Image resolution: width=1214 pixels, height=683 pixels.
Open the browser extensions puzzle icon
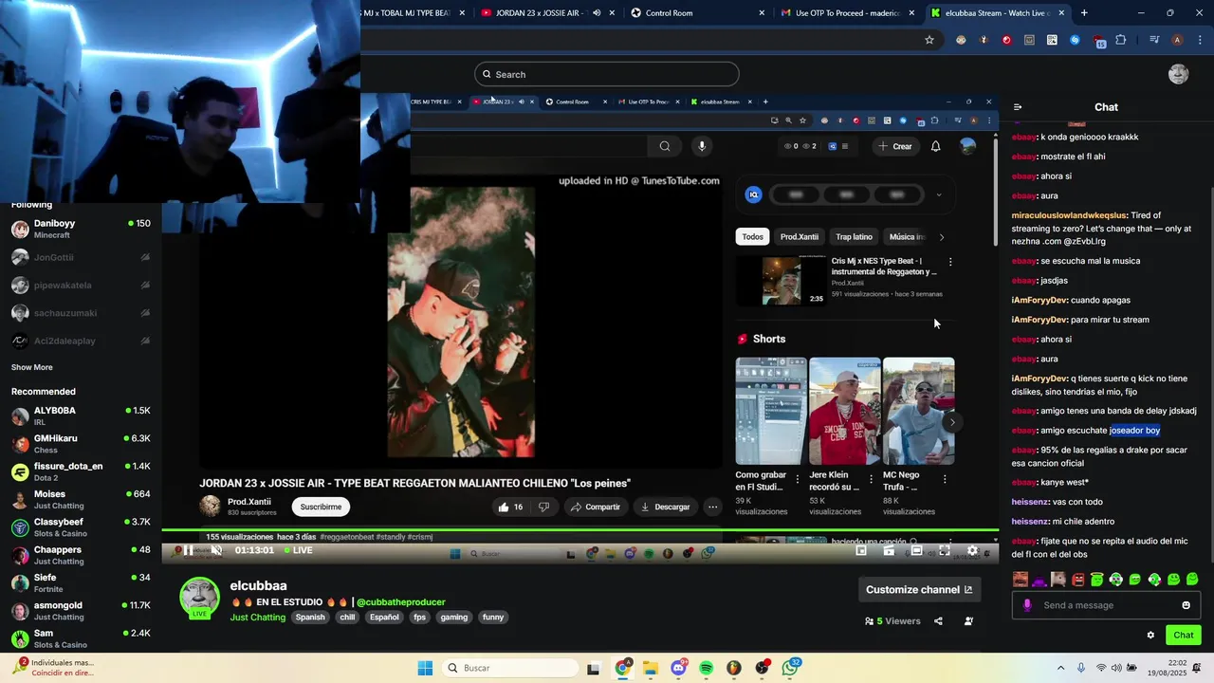(x=1121, y=40)
